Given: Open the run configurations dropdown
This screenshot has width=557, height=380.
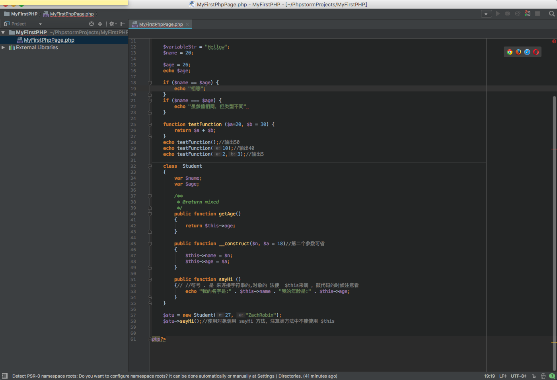Looking at the screenshot, I should pos(486,14).
